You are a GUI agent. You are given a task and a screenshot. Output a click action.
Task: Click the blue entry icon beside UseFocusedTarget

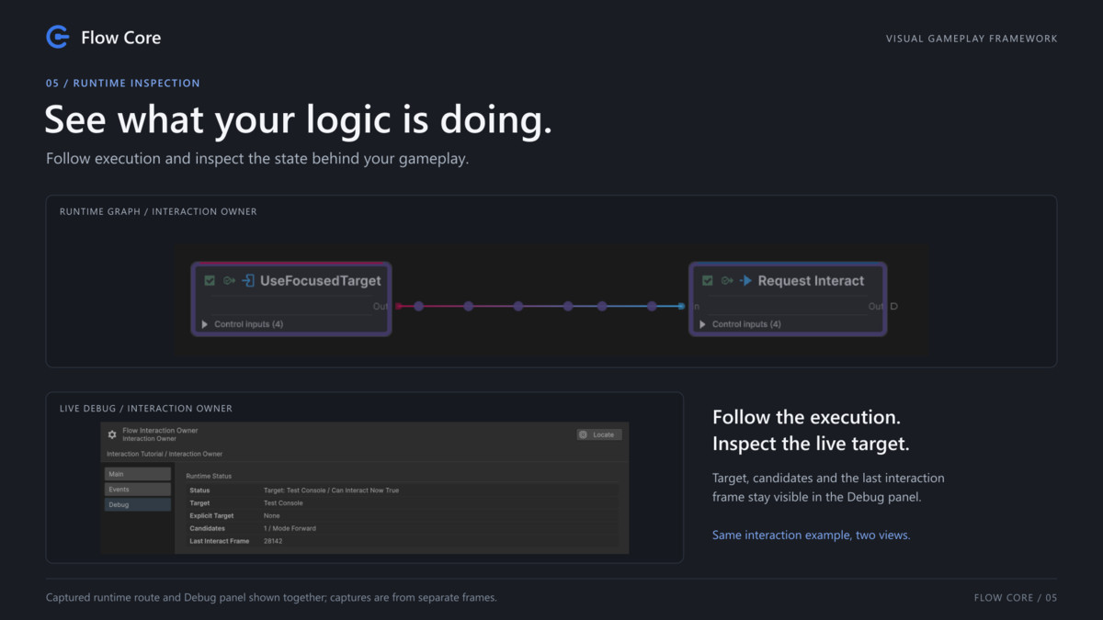pos(248,281)
